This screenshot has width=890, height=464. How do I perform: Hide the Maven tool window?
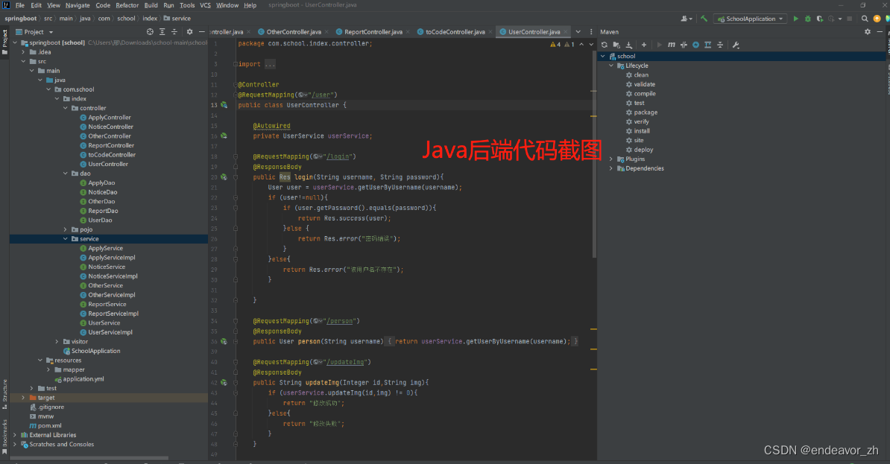pos(880,32)
